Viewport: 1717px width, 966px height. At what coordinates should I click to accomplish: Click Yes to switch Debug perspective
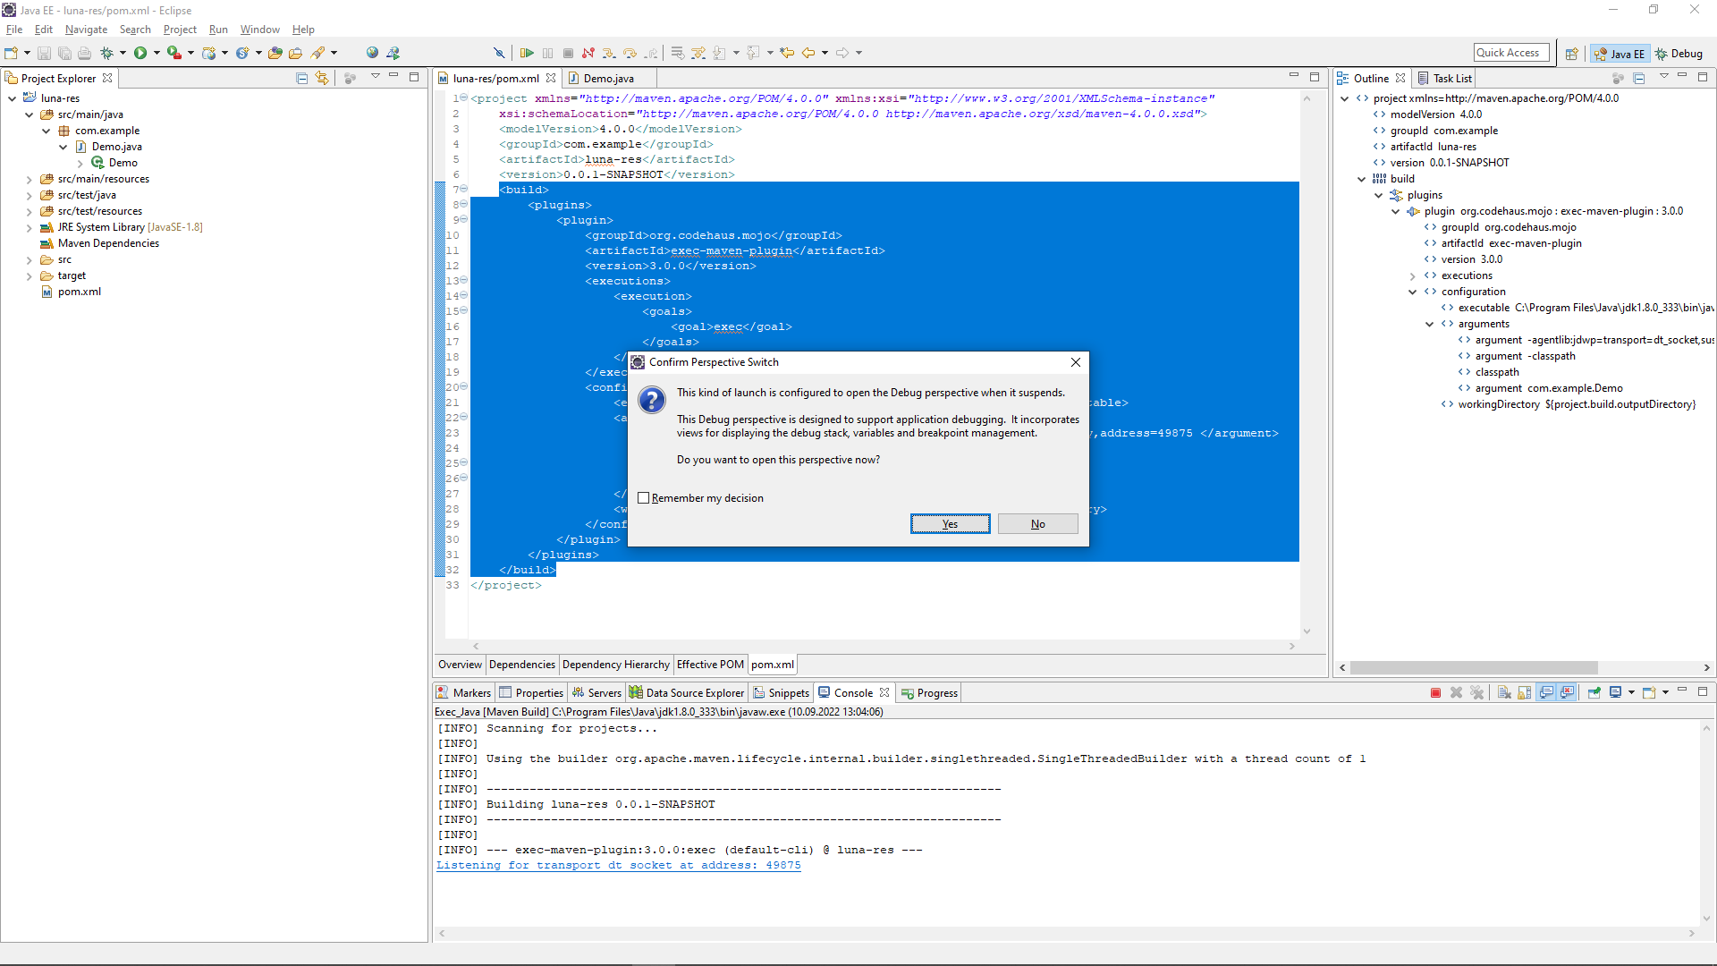coord(950,522)
